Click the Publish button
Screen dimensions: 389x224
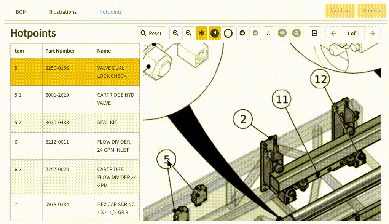(x=371, y=11)
